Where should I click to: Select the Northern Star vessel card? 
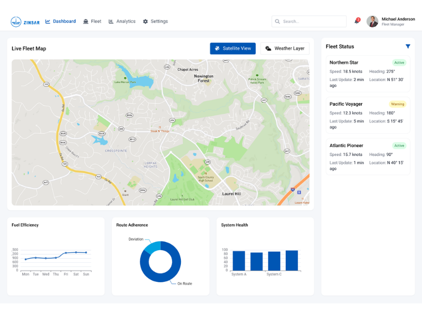pyautogui.click(x=368, y=74)
